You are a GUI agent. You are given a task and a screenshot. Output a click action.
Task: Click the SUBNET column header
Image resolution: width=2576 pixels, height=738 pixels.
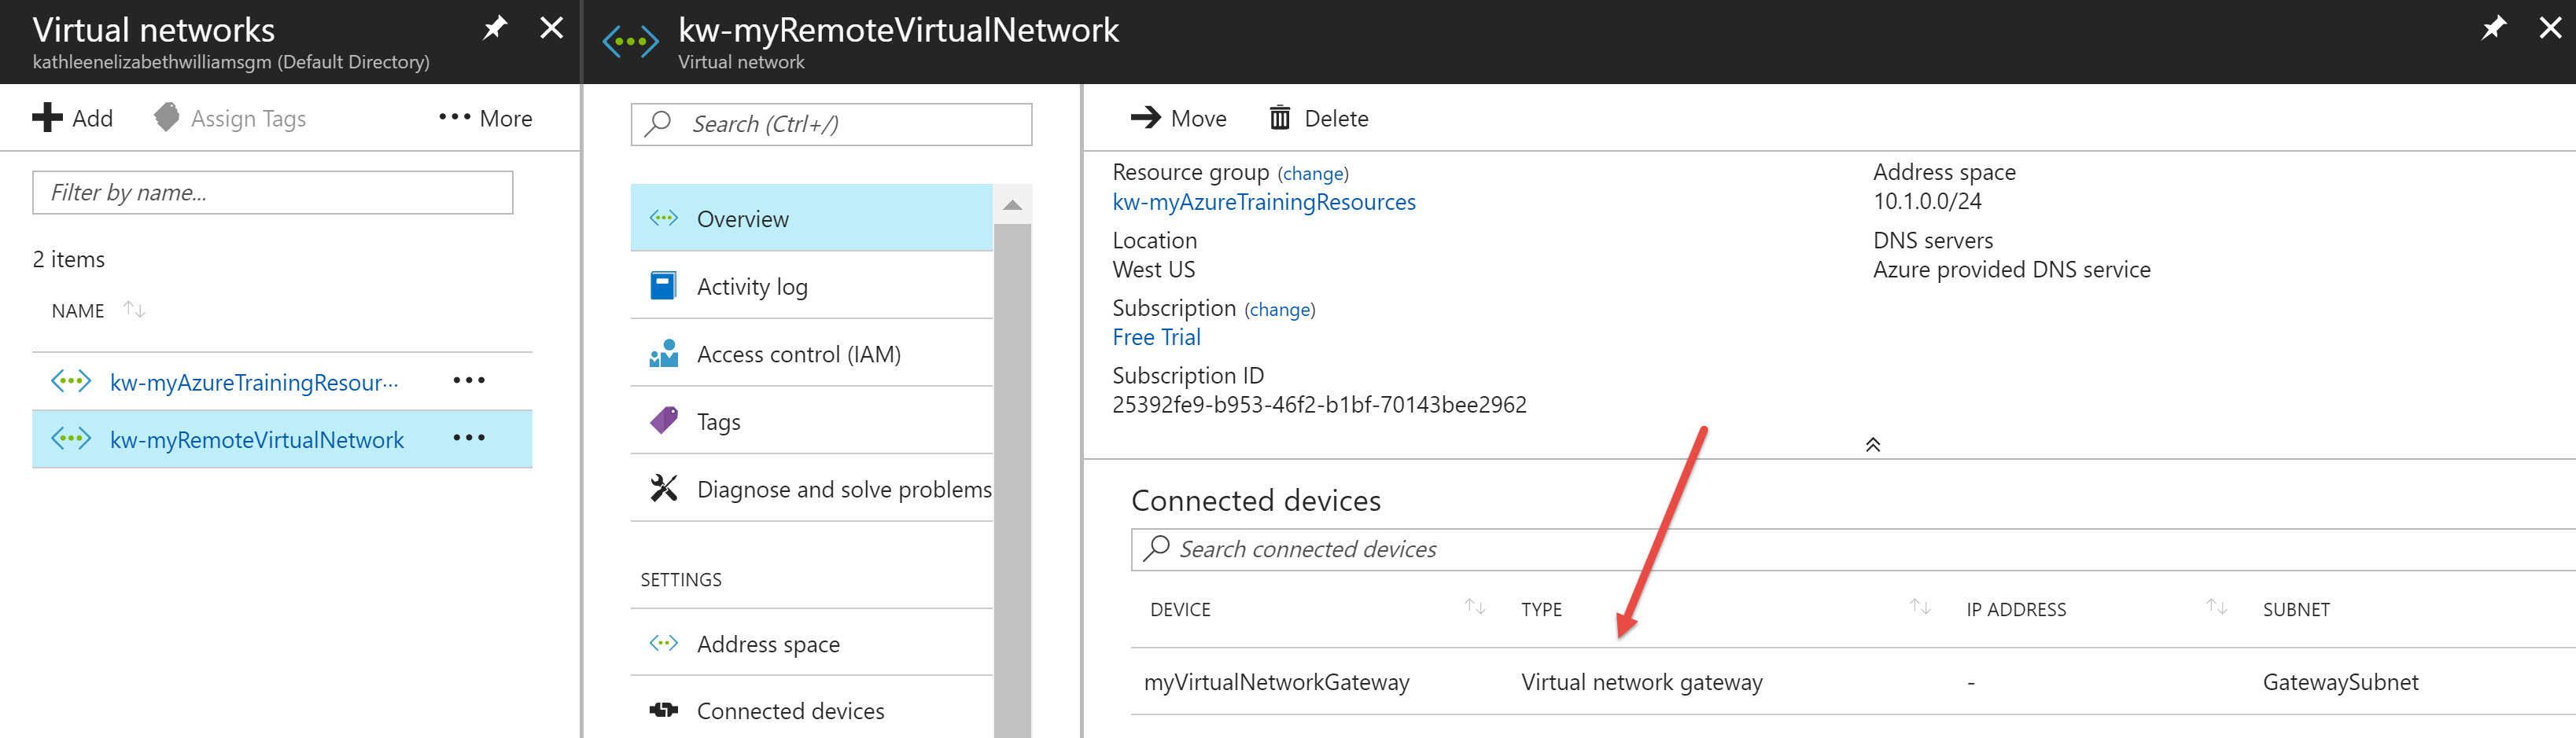pyautogui.click(x=2296, y=609)
